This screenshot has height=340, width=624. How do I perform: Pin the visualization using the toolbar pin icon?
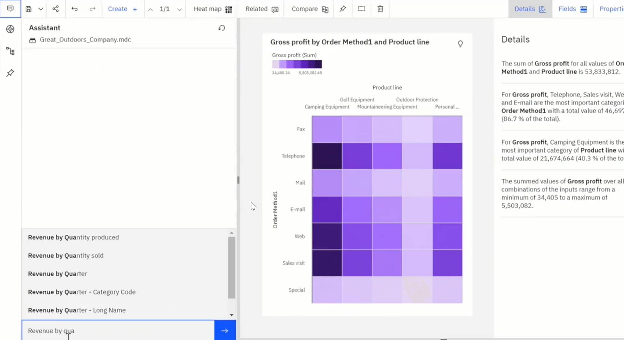coord(343,9)
